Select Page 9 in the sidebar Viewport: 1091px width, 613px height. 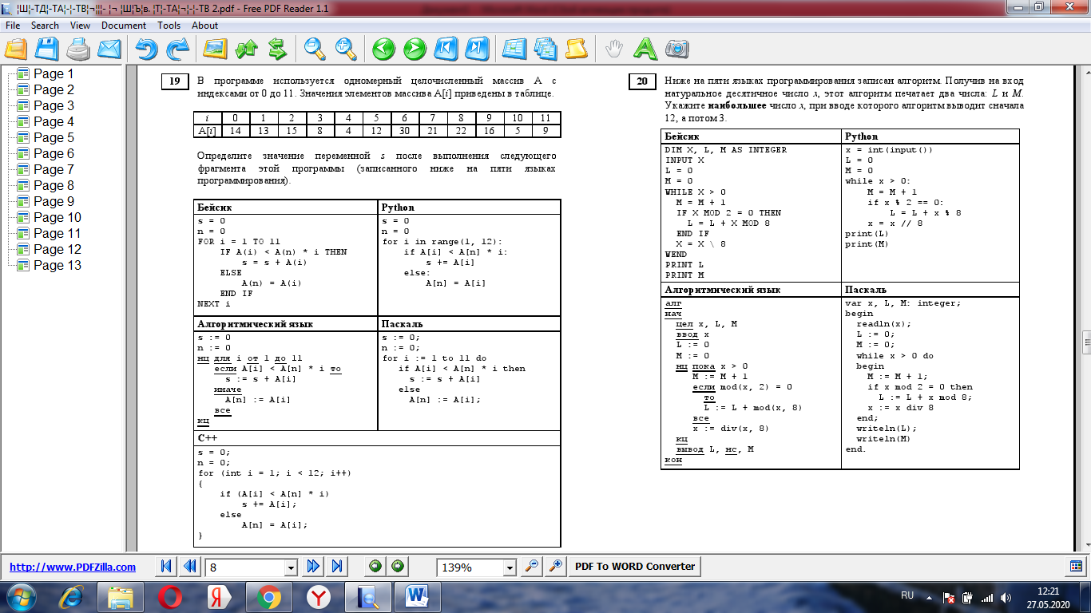click(54, 201)
